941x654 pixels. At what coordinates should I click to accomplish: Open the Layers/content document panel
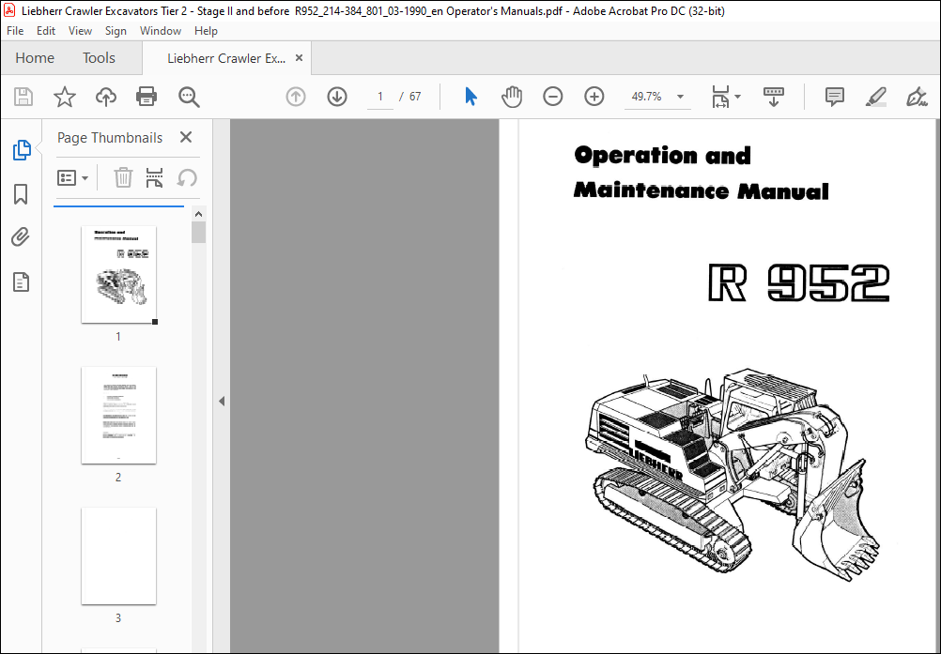[x=21, y=281]
